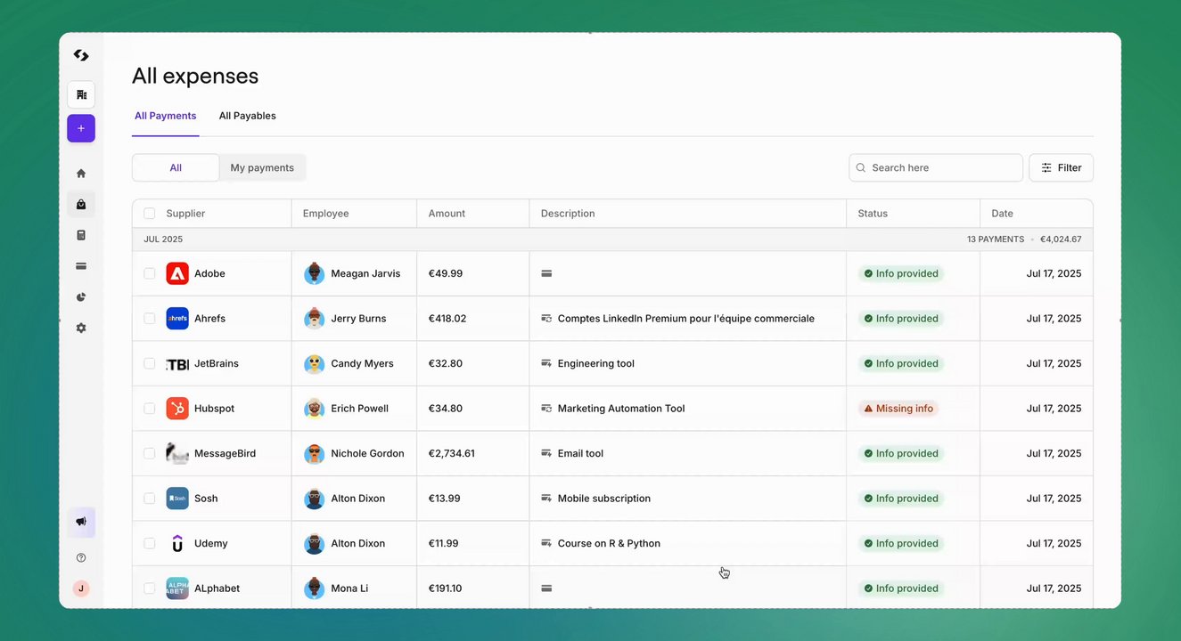Click the Udemy supplier logo

coord(177,544)
